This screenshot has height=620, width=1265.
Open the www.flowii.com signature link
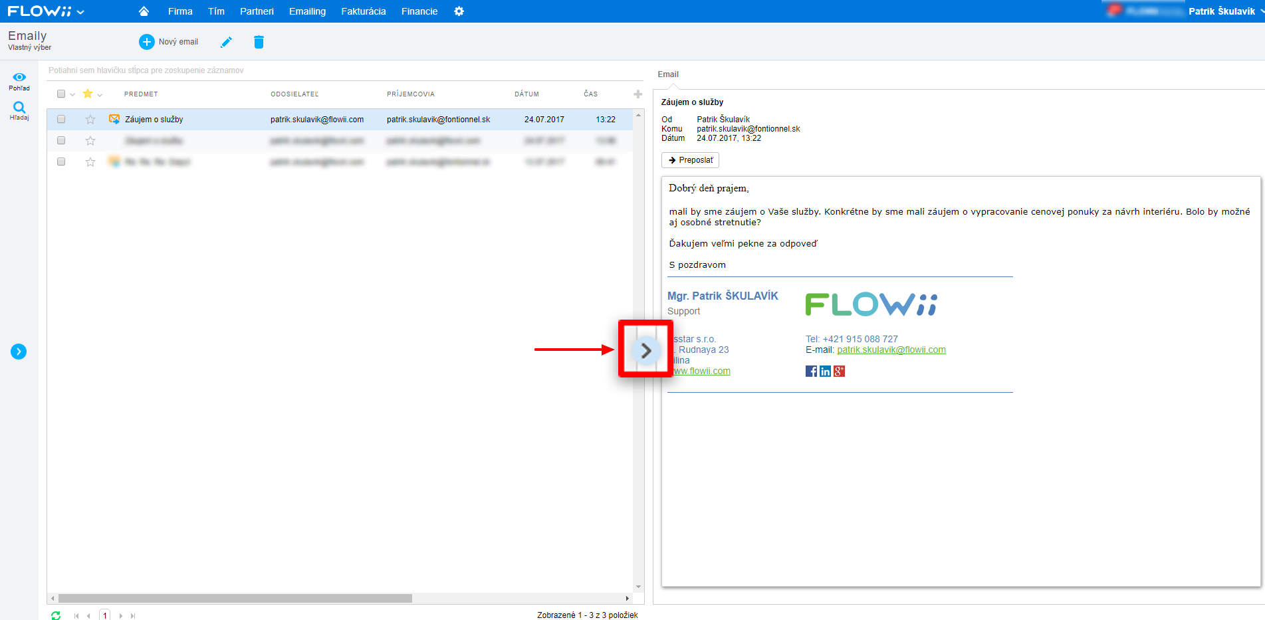tap(701, 371)
